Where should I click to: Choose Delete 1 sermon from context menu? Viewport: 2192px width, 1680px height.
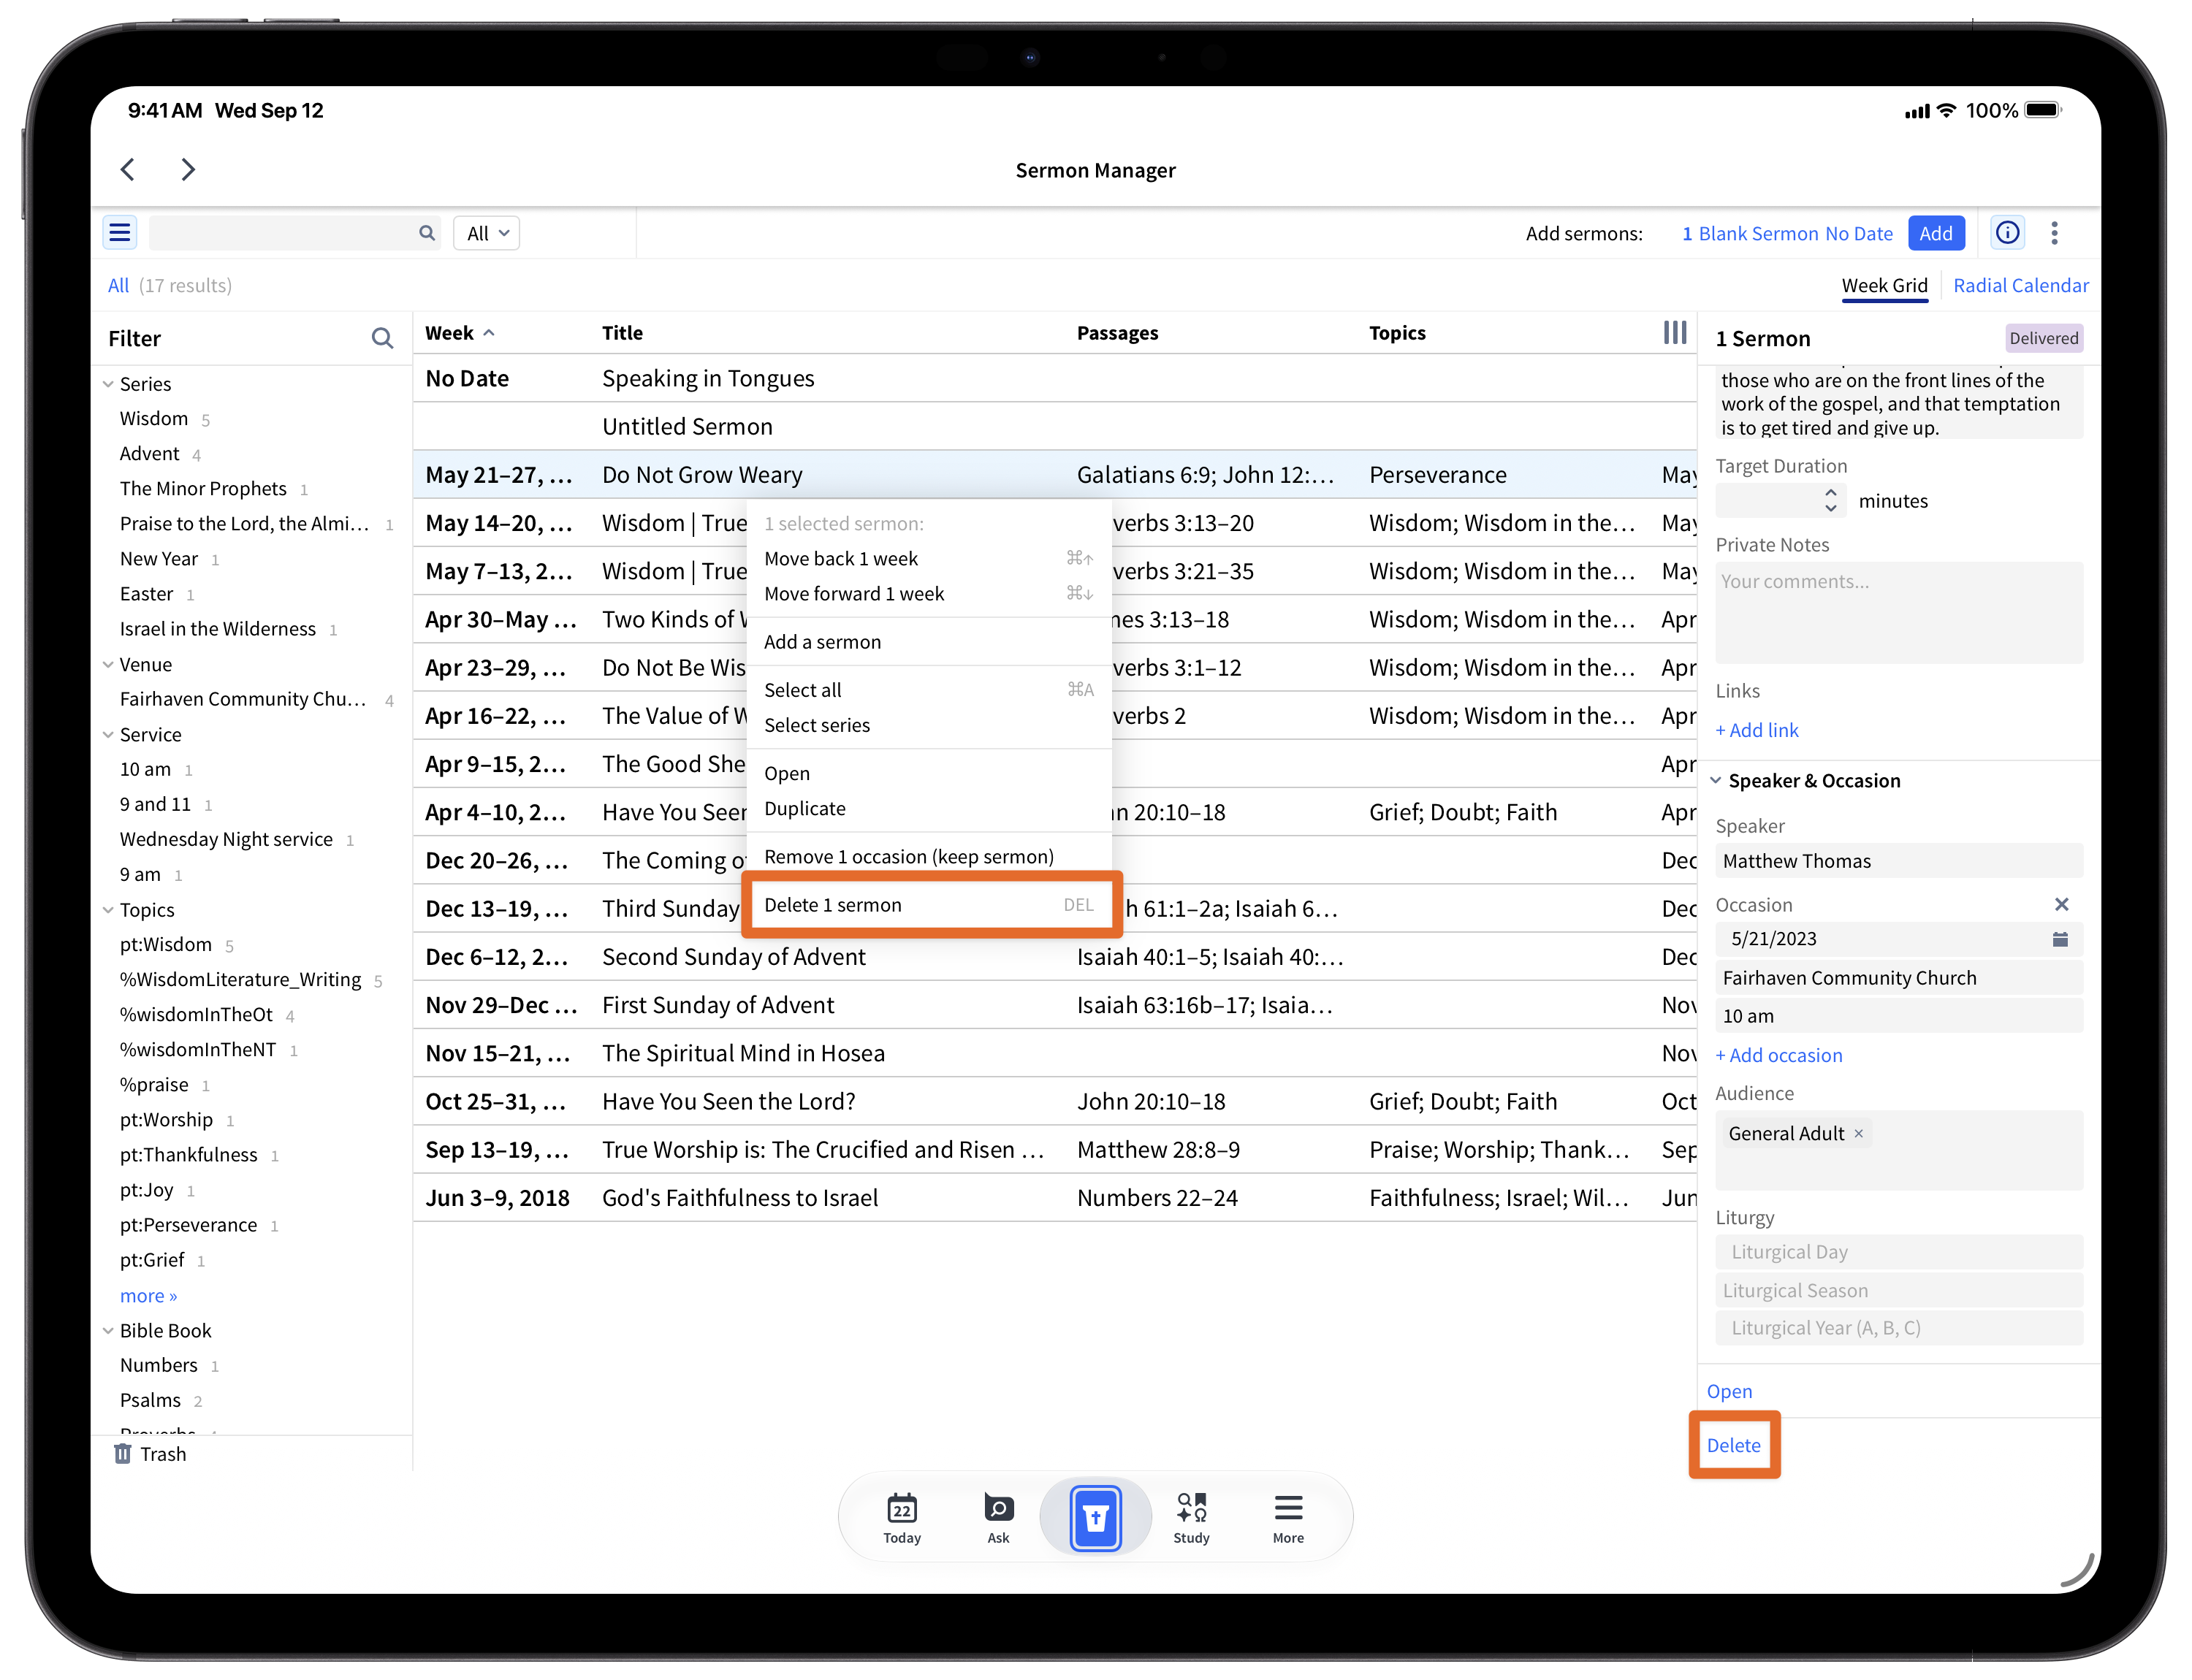tap(929, 905)
